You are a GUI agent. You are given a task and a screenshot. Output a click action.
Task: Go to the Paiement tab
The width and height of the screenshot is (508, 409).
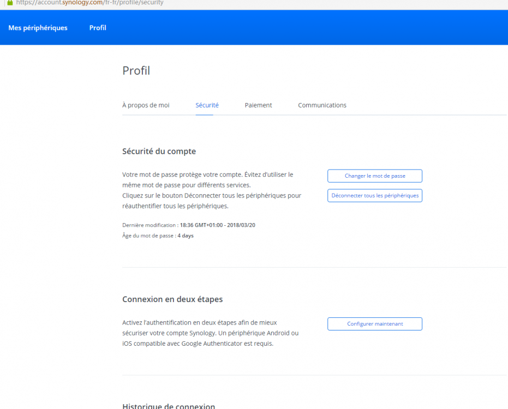[258, 105]
